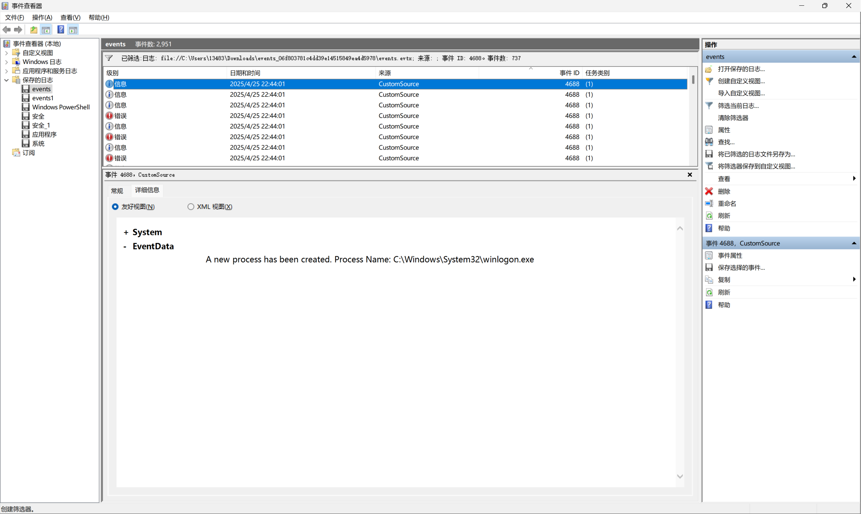Click 将已筛选的日志文件另存为 action
This screenshot has width=861, height=514.
point(756,154)
